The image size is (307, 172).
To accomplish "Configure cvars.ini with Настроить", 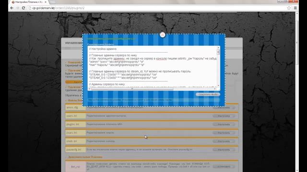I will 224,133.
